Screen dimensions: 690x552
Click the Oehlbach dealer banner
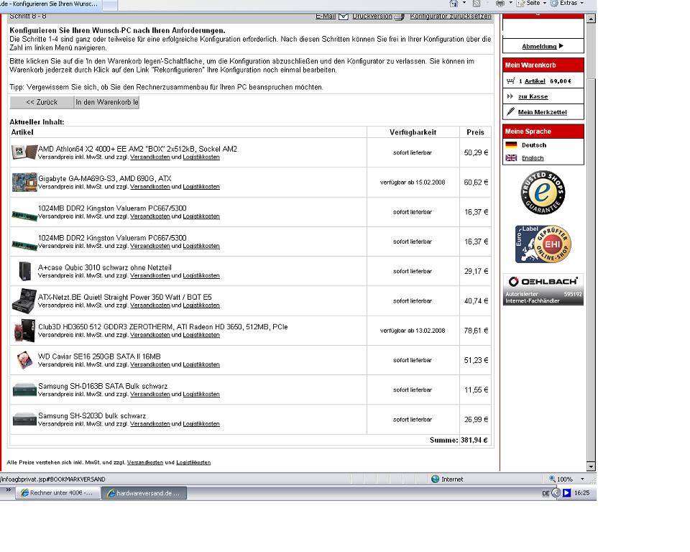coord(543,290)
